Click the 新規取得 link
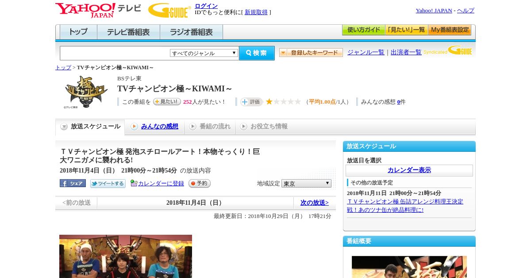Image resolution: width=531 pixels, height=278 pixels. (x=256, y=12)
